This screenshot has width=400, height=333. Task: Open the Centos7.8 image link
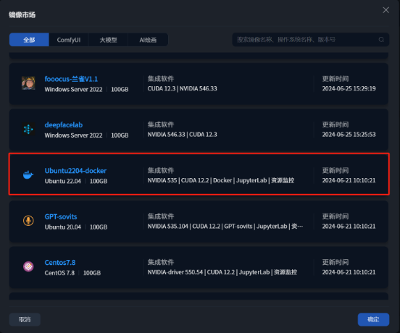click(60, 263)
